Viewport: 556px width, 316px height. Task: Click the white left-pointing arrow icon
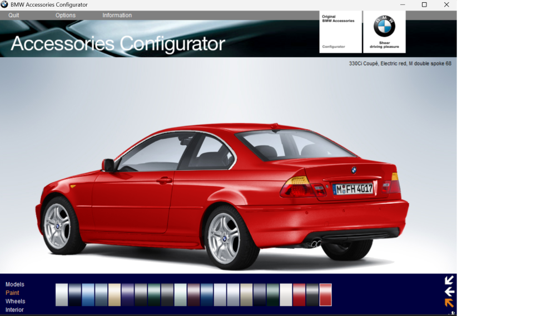tap(449, 292)
